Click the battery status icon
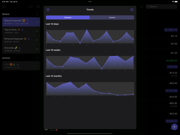This screenshot has width=180, height=135. 176,2
